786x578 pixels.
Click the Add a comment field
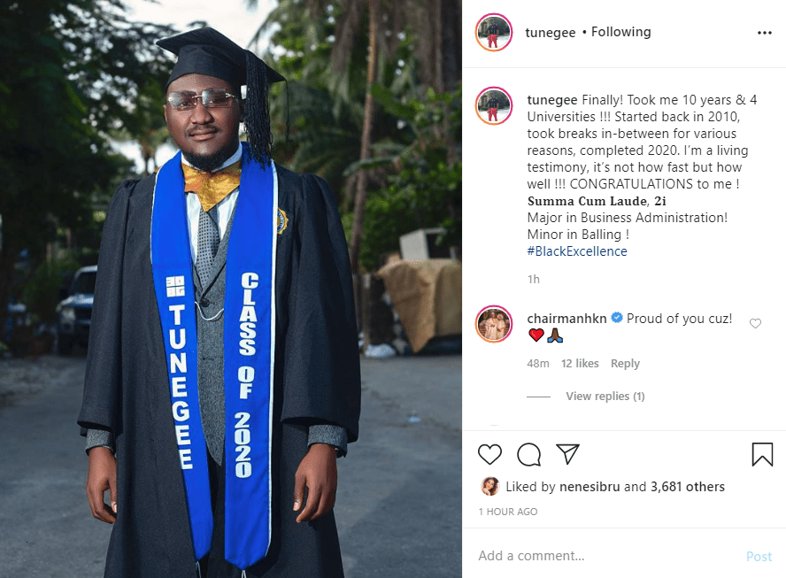602,556
